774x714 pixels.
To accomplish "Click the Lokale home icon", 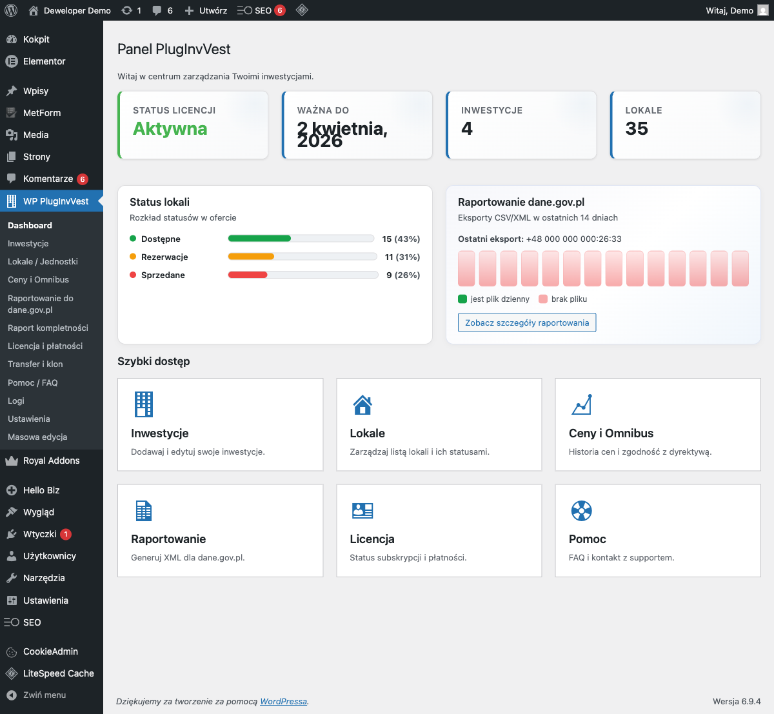I will point(362,404).
